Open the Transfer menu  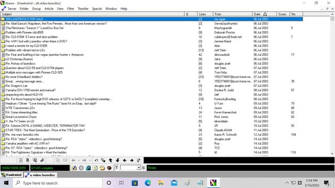point(83,9)
